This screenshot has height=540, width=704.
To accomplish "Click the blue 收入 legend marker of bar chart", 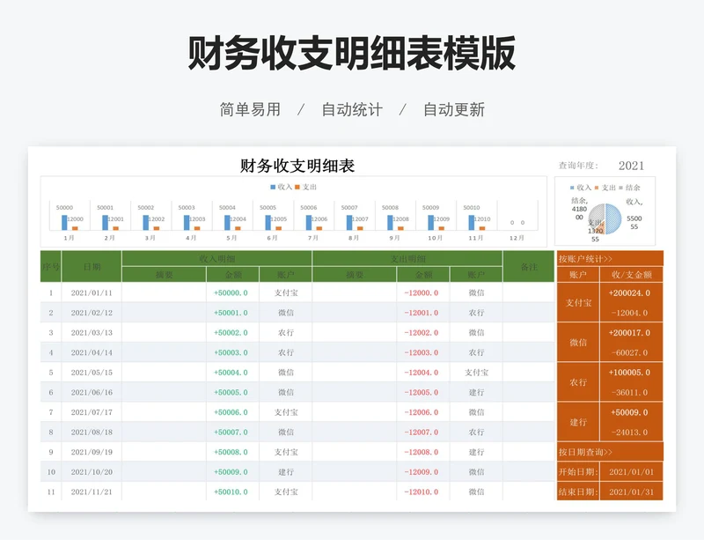I will pos(273,187).
